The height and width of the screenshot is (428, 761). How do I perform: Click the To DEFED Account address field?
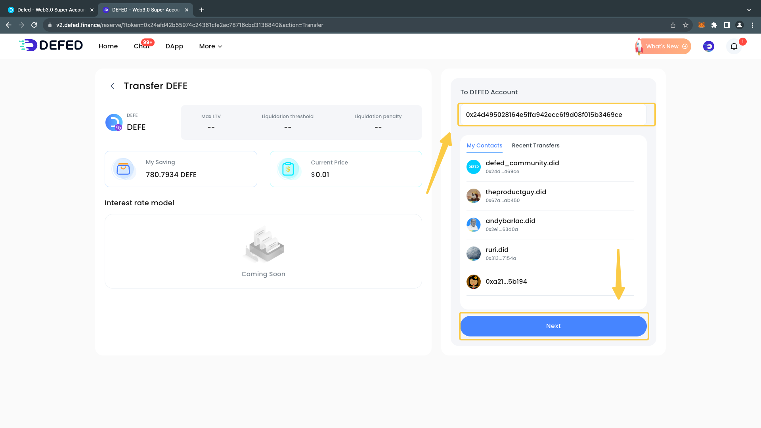click(x=553, y=115)
